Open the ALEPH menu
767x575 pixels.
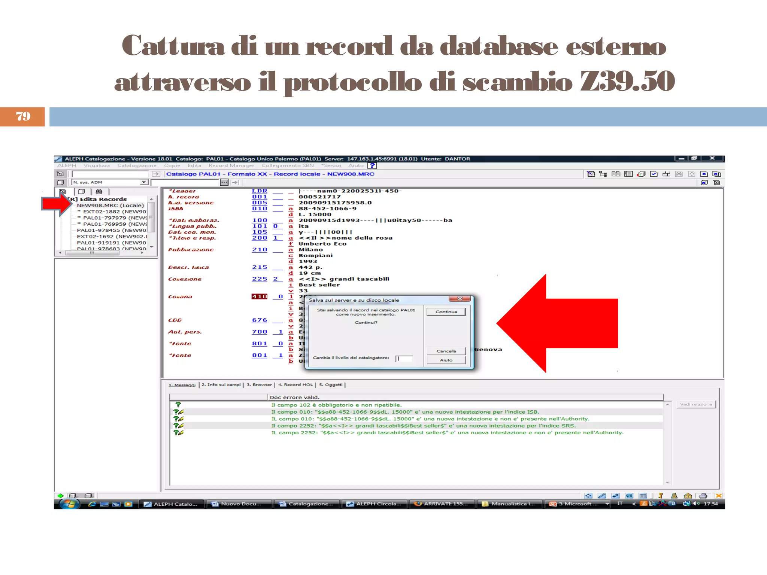(67, 165)
